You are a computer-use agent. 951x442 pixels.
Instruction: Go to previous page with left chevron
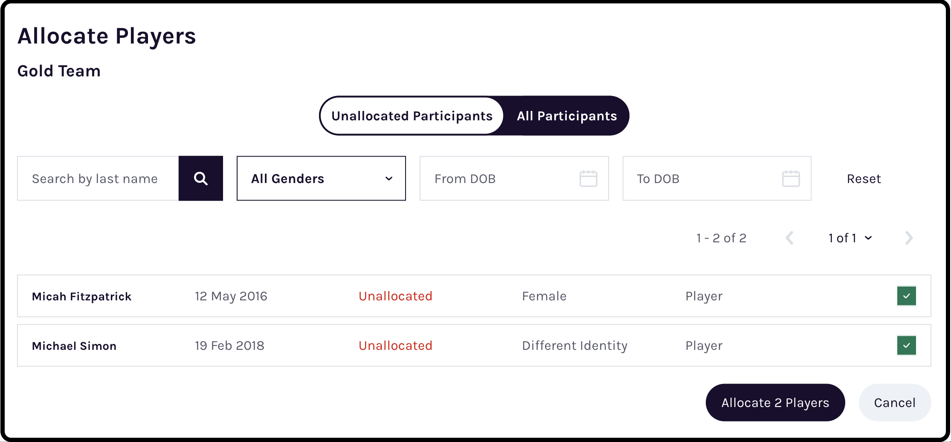(x=790, y=238)
